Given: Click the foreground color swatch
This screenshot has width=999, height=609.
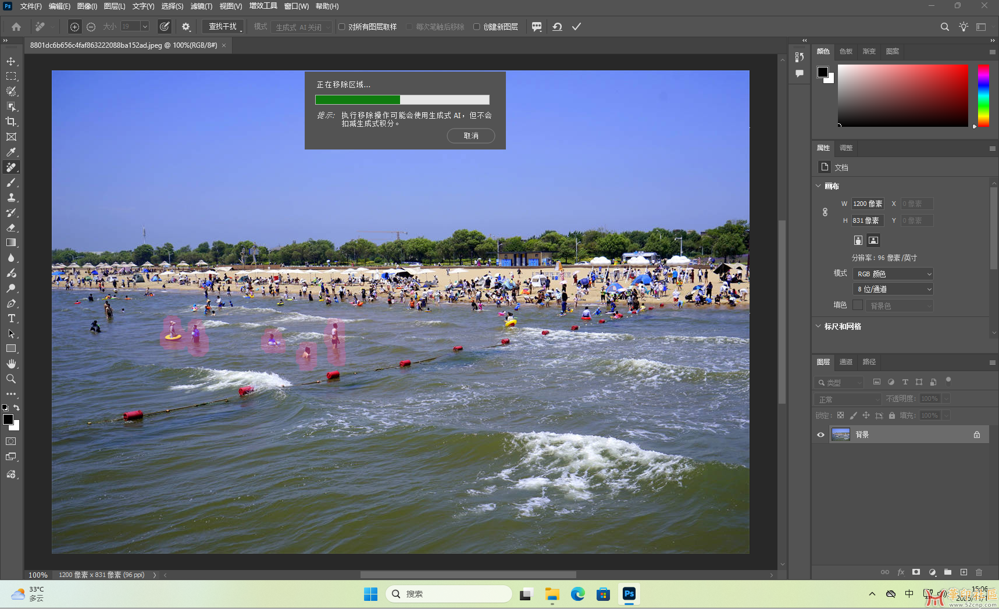Looking at the screenshot, I should click(8, 420).
